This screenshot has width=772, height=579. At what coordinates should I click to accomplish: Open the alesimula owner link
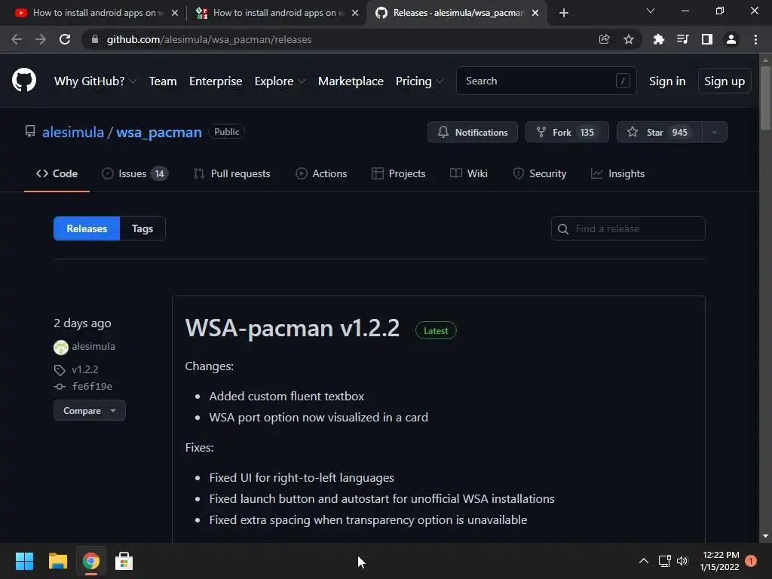click(x=73, y=132)
